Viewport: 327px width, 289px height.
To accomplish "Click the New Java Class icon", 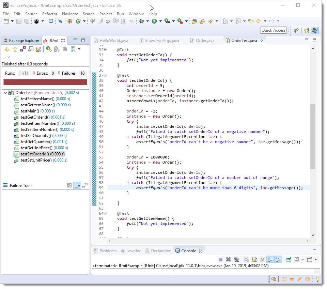I will click(x=78, y=21).
